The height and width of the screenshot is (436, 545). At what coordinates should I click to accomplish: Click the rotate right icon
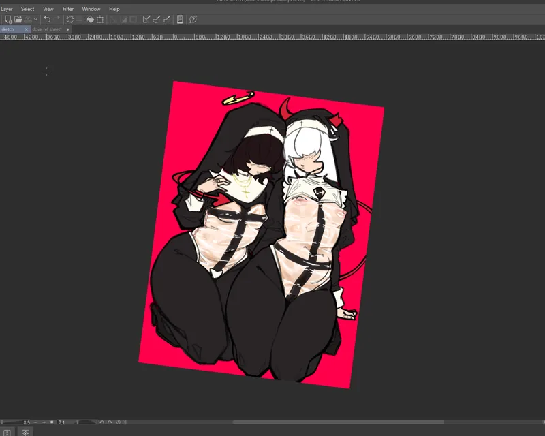tap(110, 422)
